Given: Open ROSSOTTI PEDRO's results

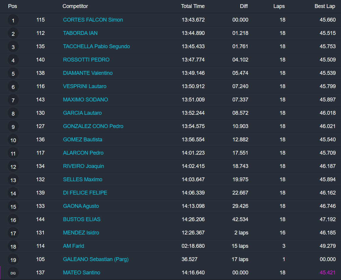Looking at the screenshot, I should pos(86,60).
